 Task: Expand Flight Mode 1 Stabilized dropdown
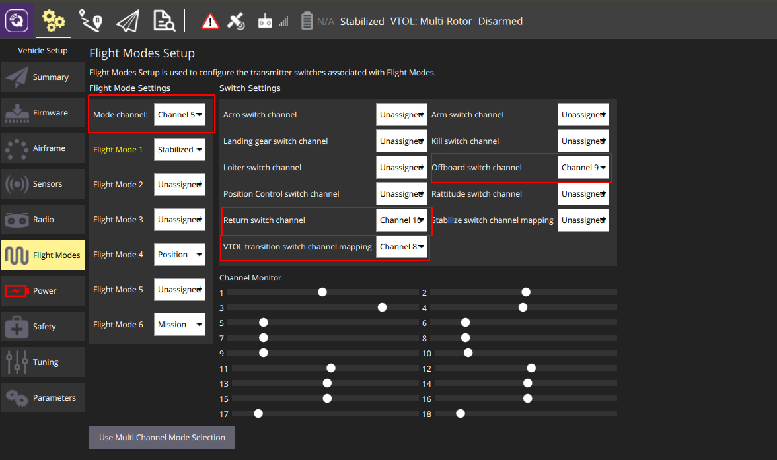(180, 150)
